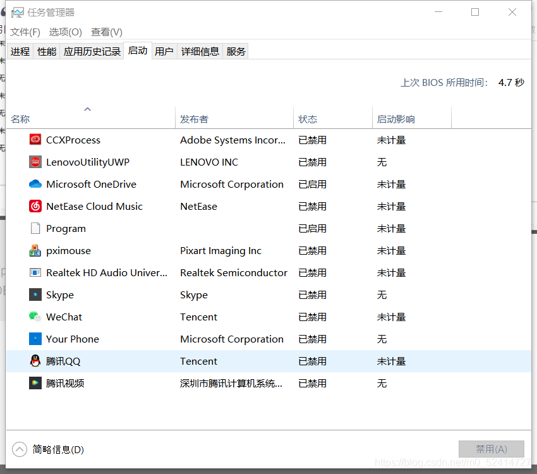The image size is (537, 474).
Task: Click the 腾讯视频 icon
Action: (x=35, y=383)
